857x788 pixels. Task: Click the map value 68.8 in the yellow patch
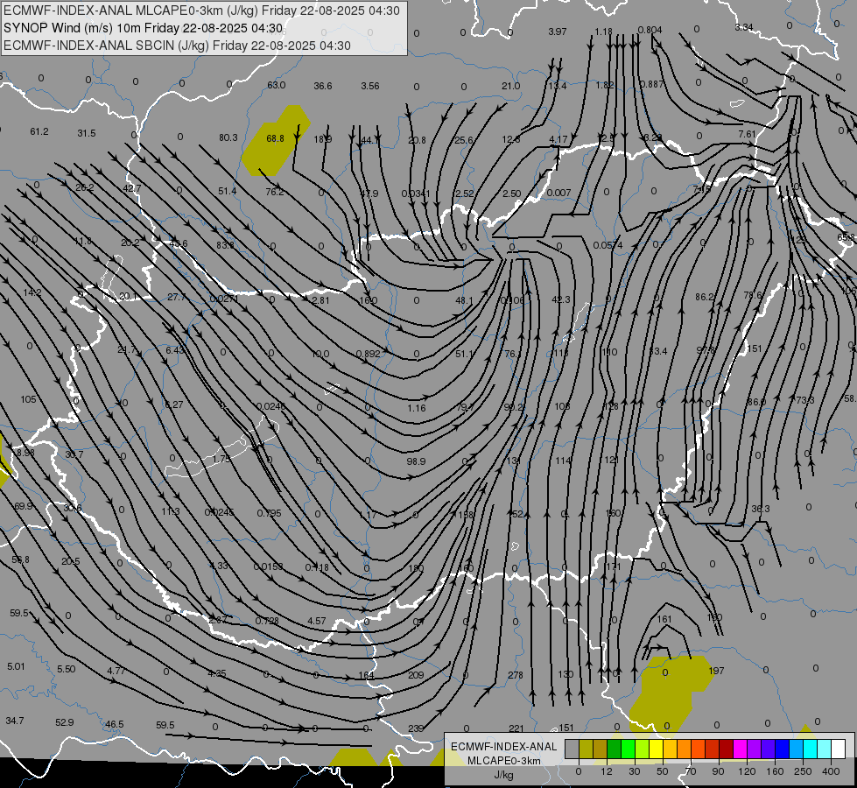point(275,138)
